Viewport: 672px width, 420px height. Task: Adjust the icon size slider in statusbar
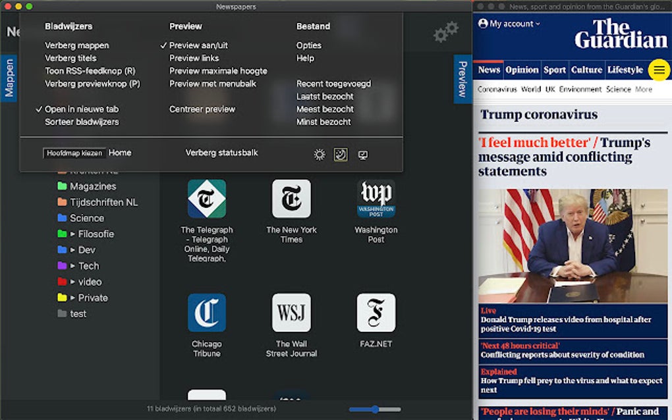click(x=375, y=409)
